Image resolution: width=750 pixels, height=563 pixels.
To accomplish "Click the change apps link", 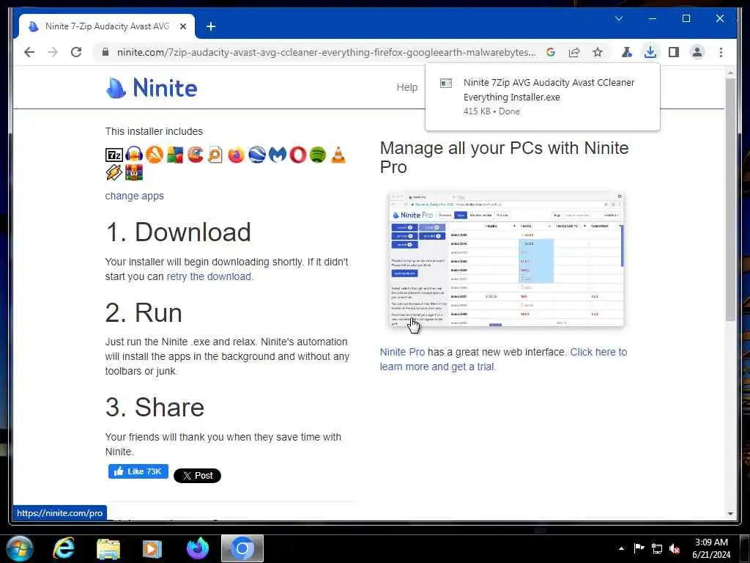I will (135, 196).
